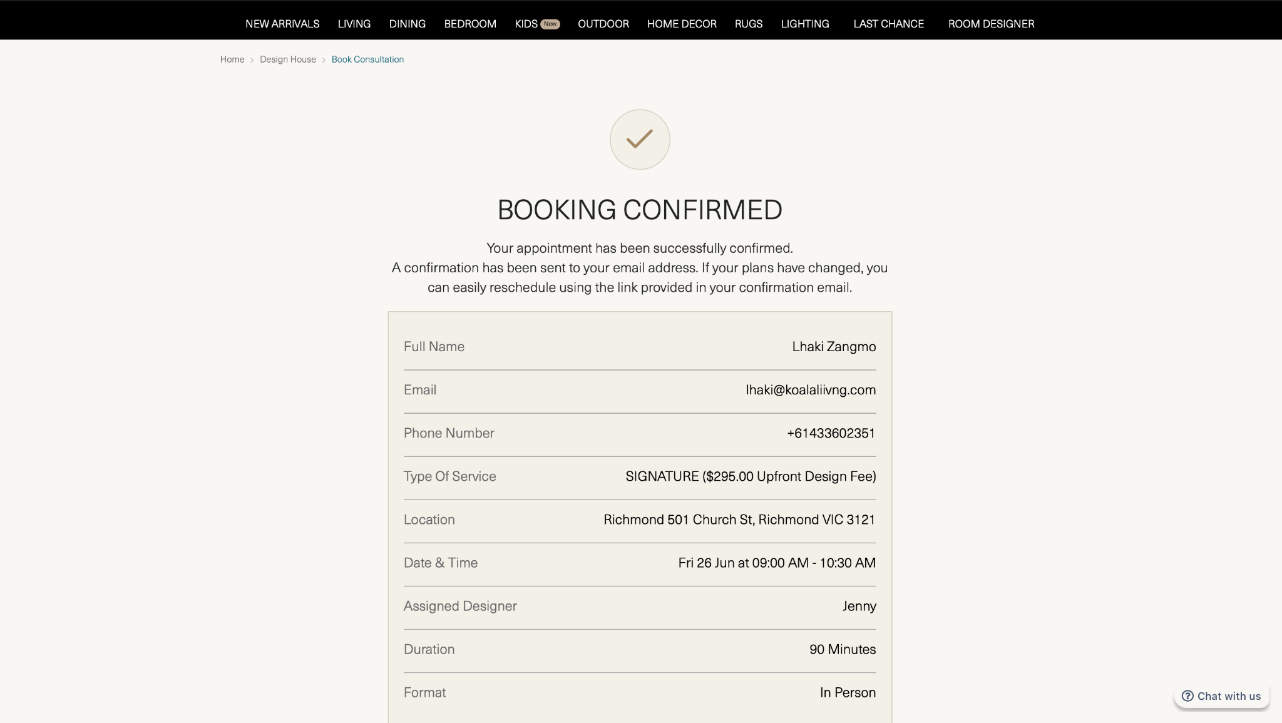Image resolution: width=1282 pixels, height=723 pixels.
Task: Open the Chat with us widget
Action: (x=1221, y=696)
